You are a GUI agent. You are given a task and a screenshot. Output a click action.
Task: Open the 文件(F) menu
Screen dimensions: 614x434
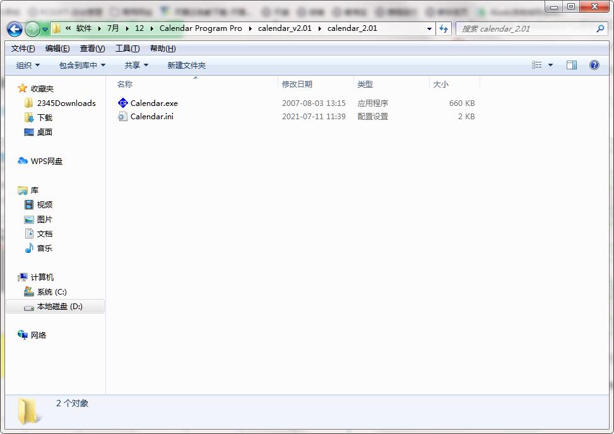pos(23,49)
